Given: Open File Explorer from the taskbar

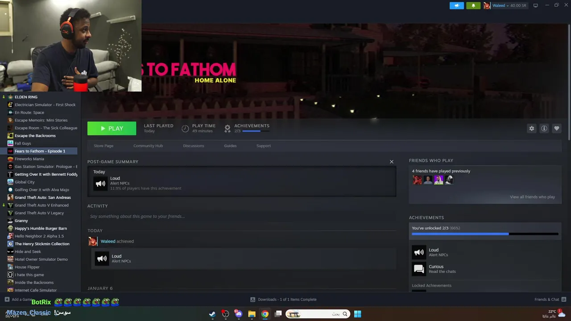Looking at the screenshot, I should click(252, 314).
